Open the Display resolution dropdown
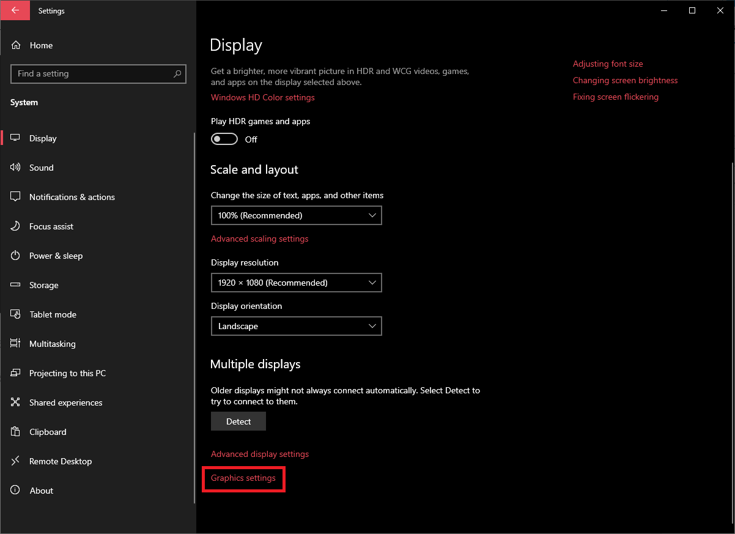The height and width of the screenshot is (534, 735). pyautogui.click(x=296, y=282)
